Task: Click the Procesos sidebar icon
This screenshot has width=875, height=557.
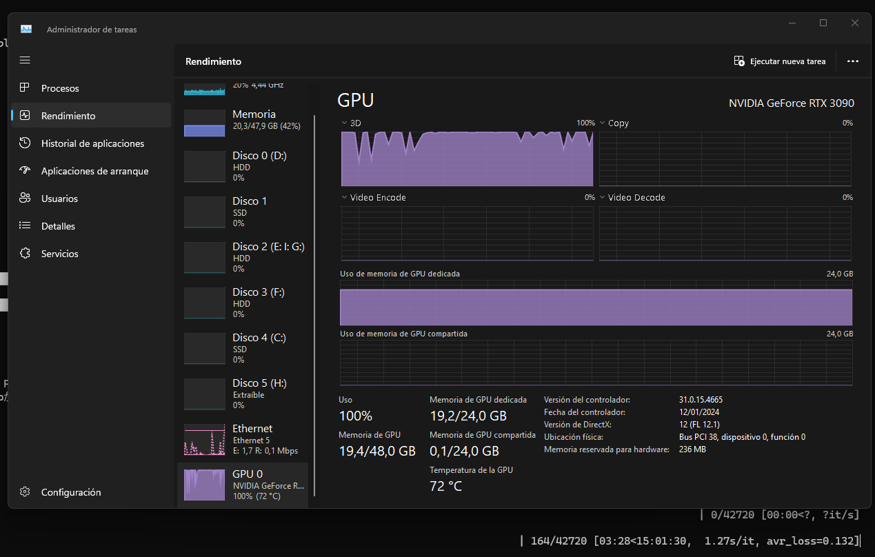Action: tap(25, 88)
